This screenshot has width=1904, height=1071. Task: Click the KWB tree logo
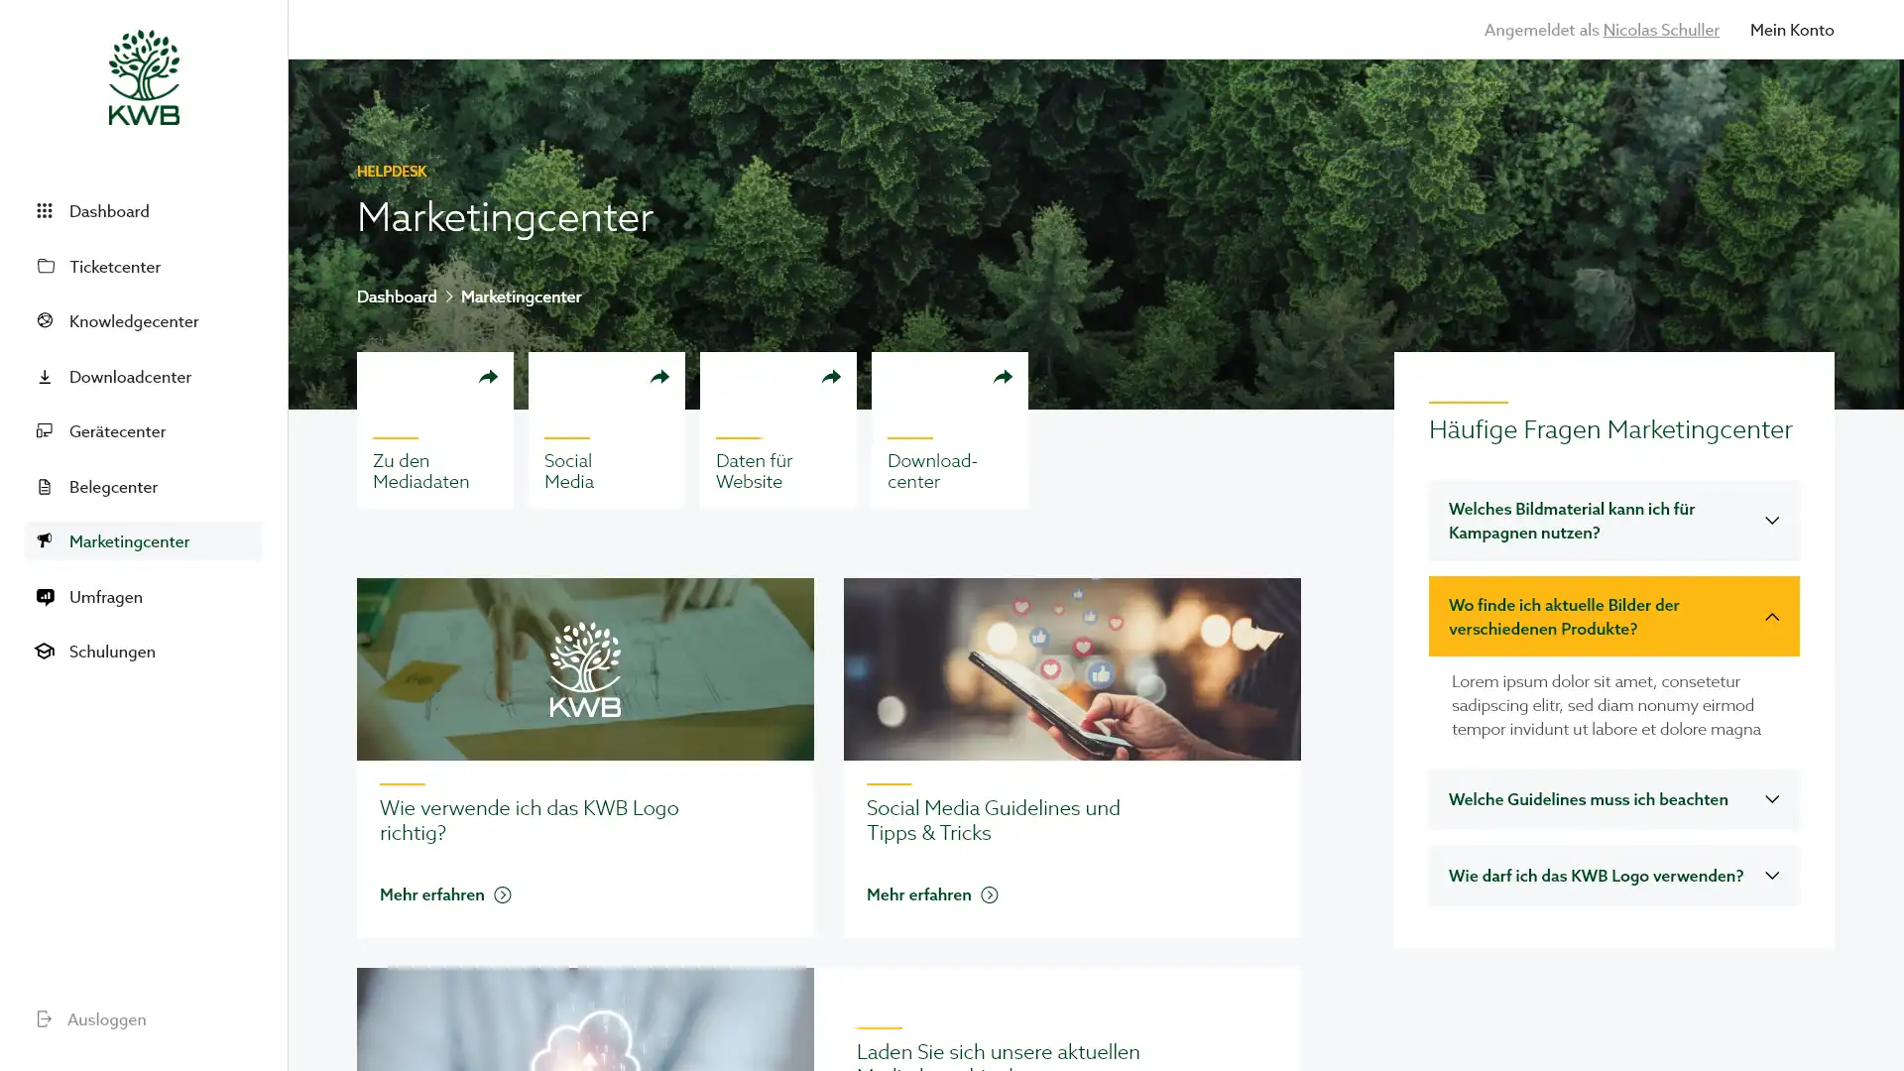point(144,77)
